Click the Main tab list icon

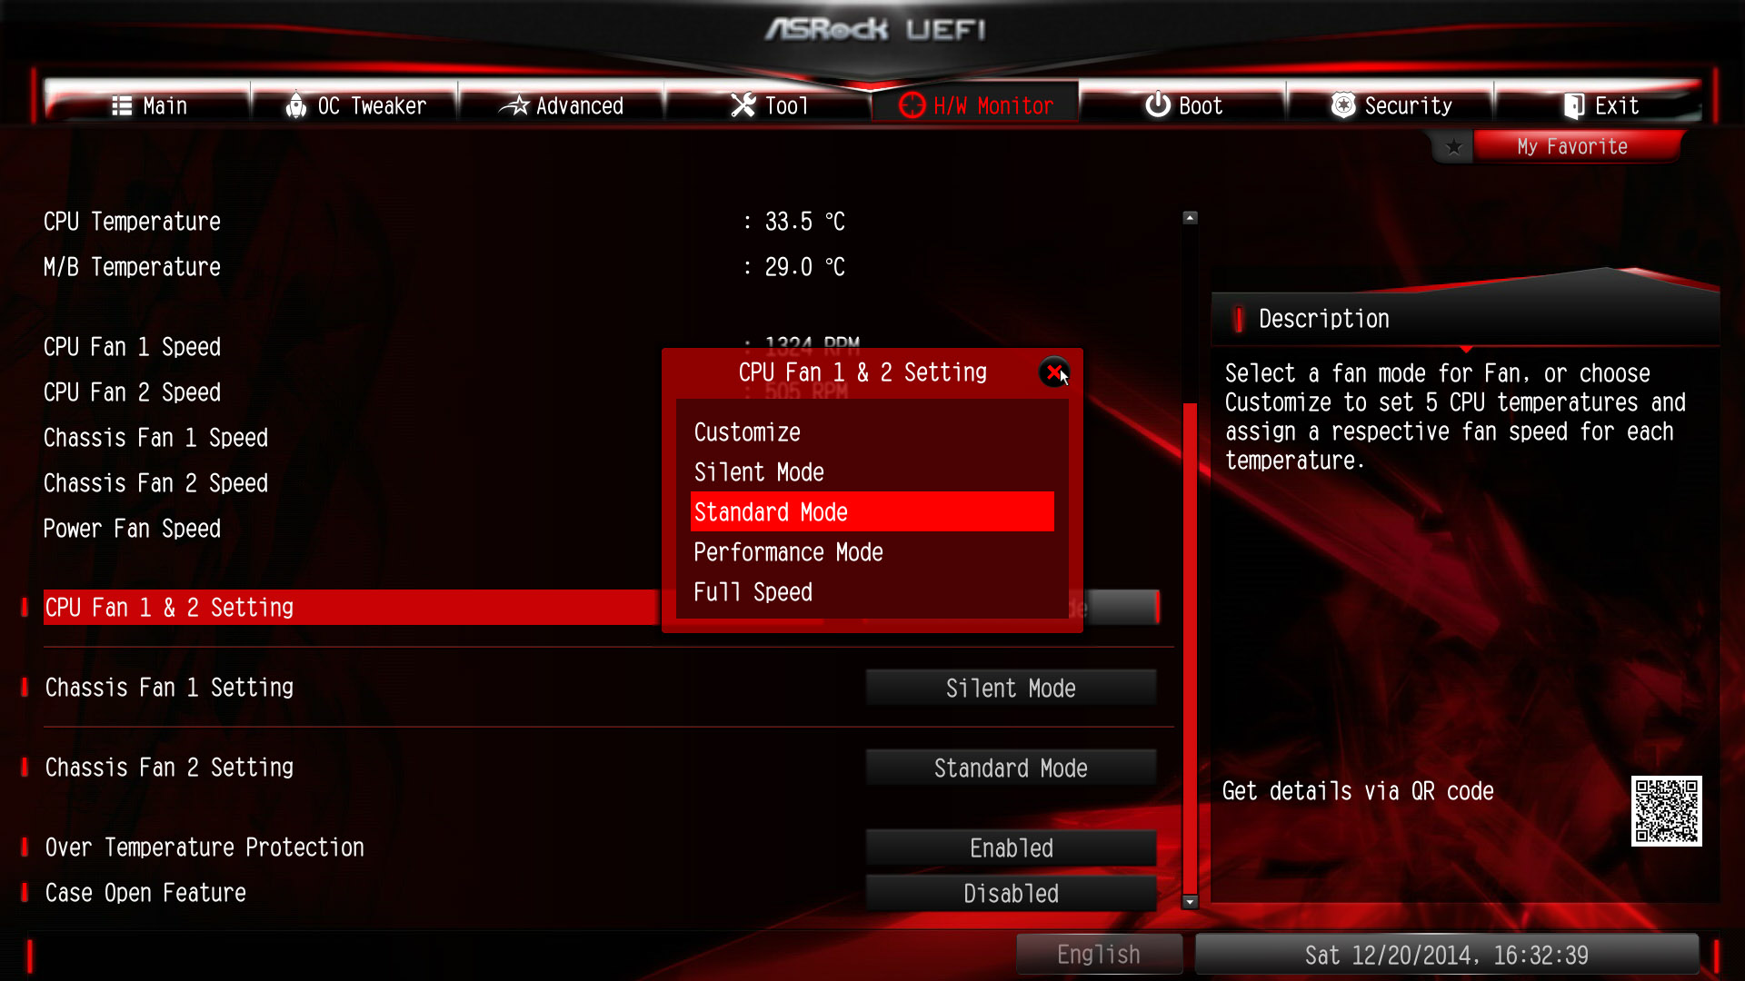(122, 106)
